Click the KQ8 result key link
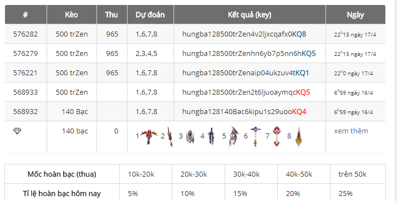This screenshot has width=397, height=201. 299,34
